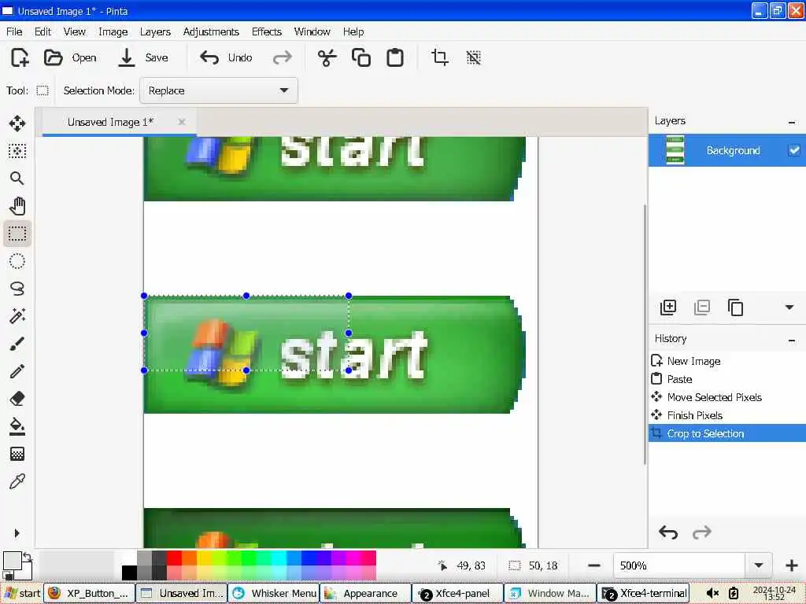
Task: Open Layers panel more options dropdown
Action: pos(789,308)
